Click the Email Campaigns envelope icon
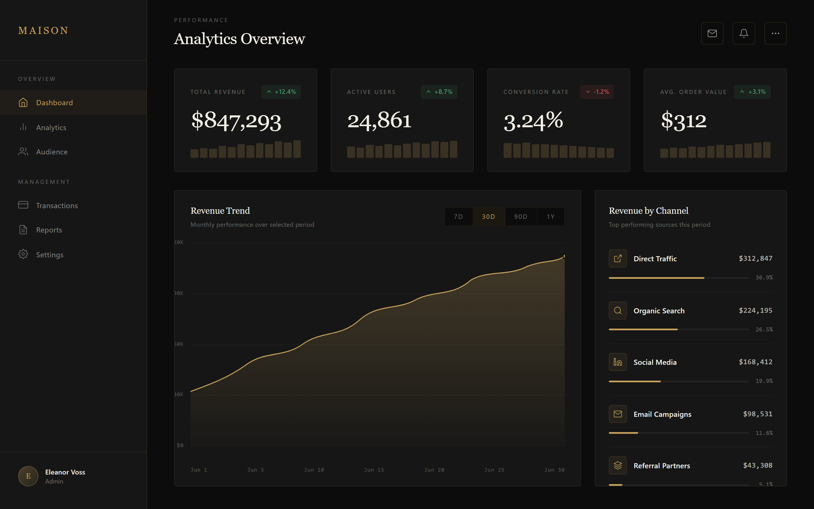Screen dimensions: 814x509 pyautogui.click(x=618, y=414)
